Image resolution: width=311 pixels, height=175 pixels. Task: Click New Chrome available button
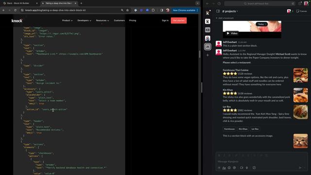coord(184,10)
